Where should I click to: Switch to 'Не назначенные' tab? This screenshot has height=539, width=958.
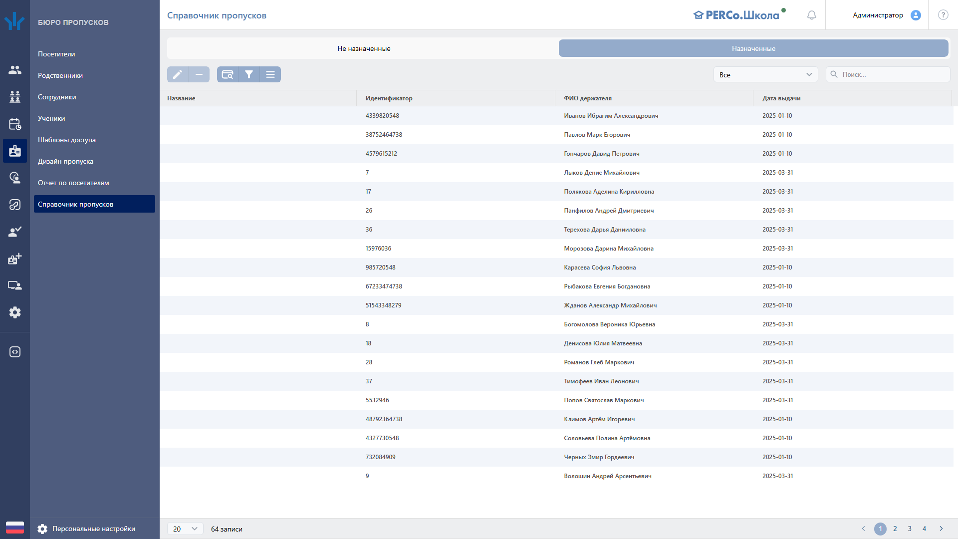tap(364, 48)
